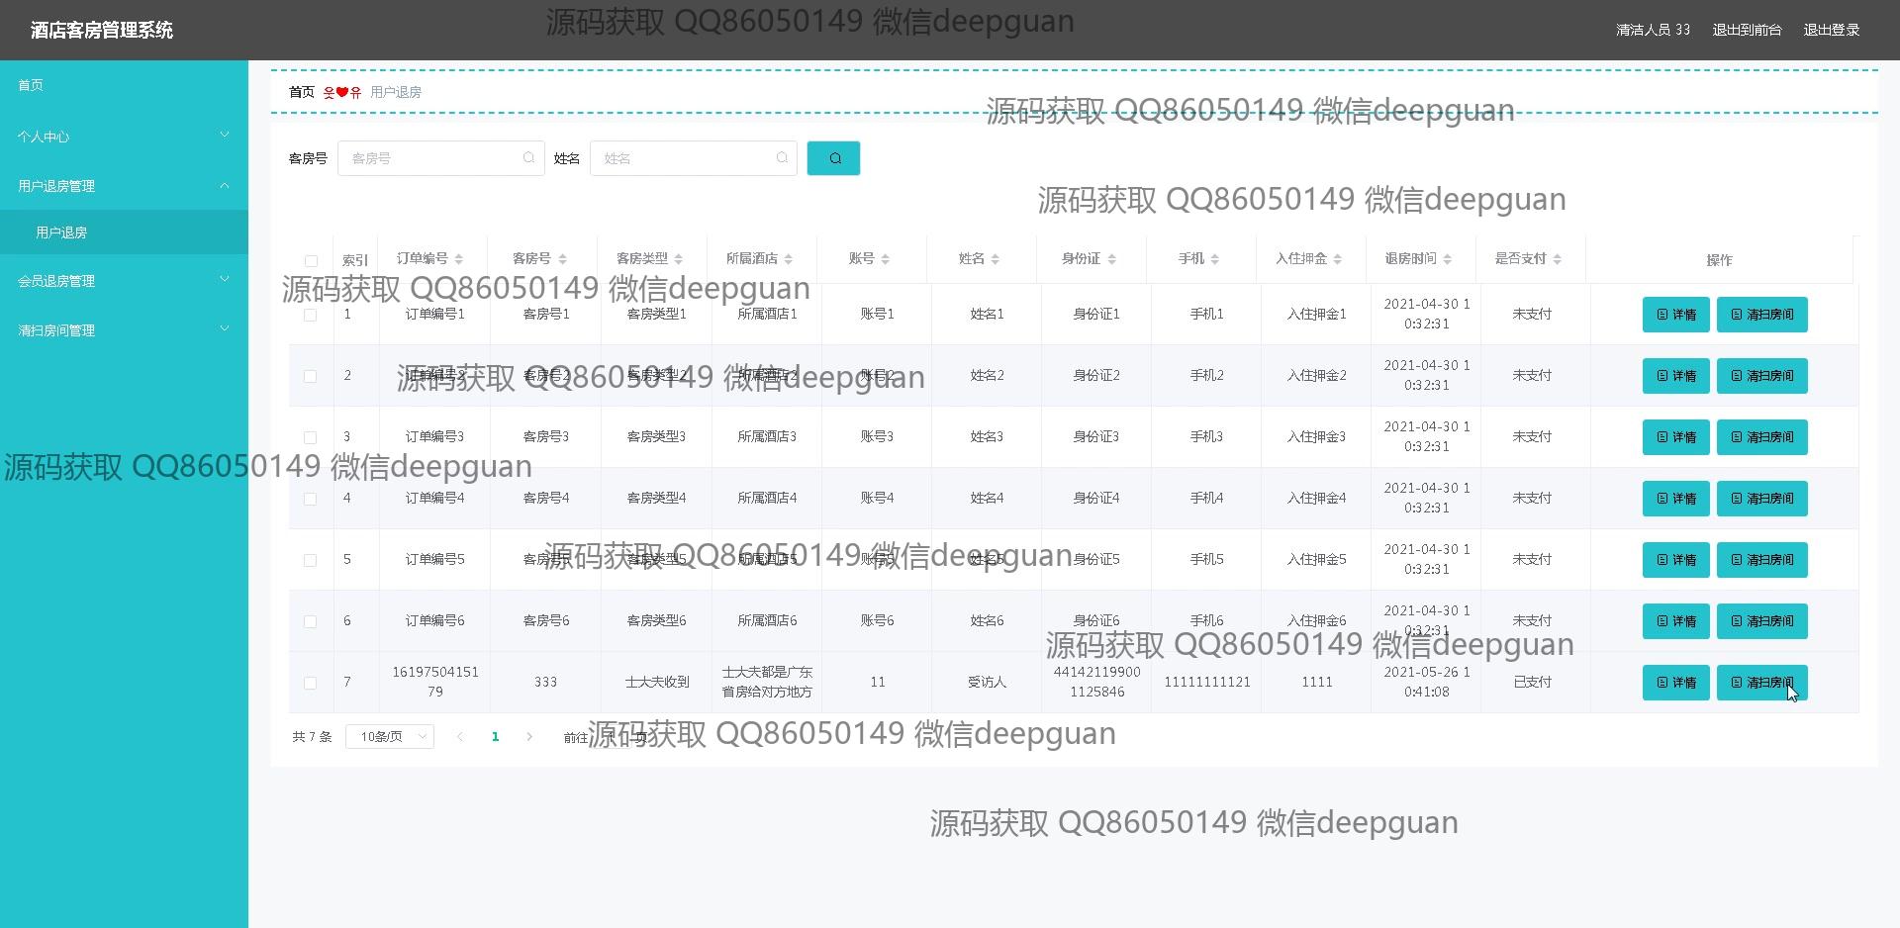Select page 1 in pagination
The width and height of the screenshot is (1900, 928).
point(496,737)
